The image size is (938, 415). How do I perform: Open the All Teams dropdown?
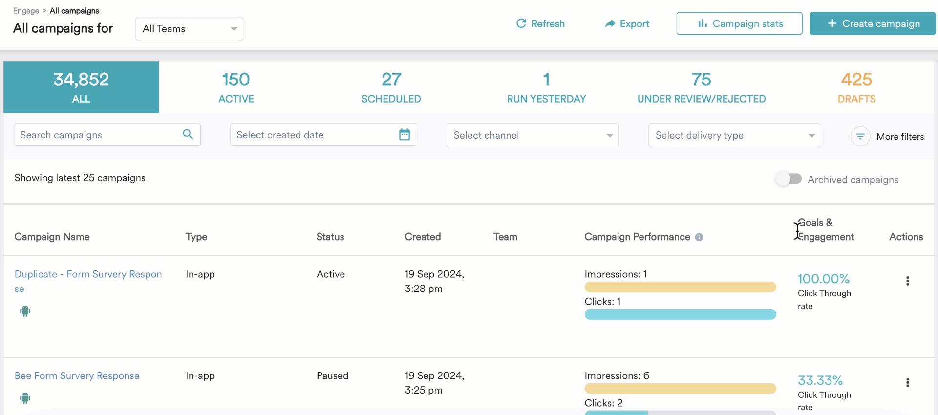point(189,29)
